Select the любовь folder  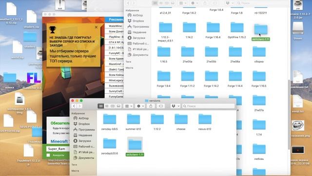pos(259,152)
